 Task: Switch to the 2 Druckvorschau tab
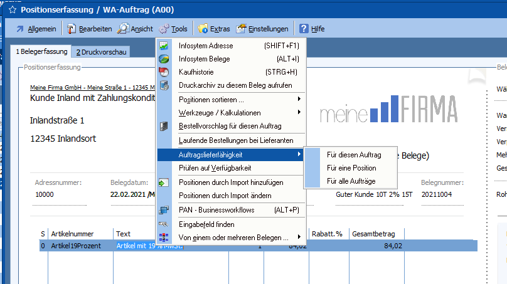click(x=101, y=52)
